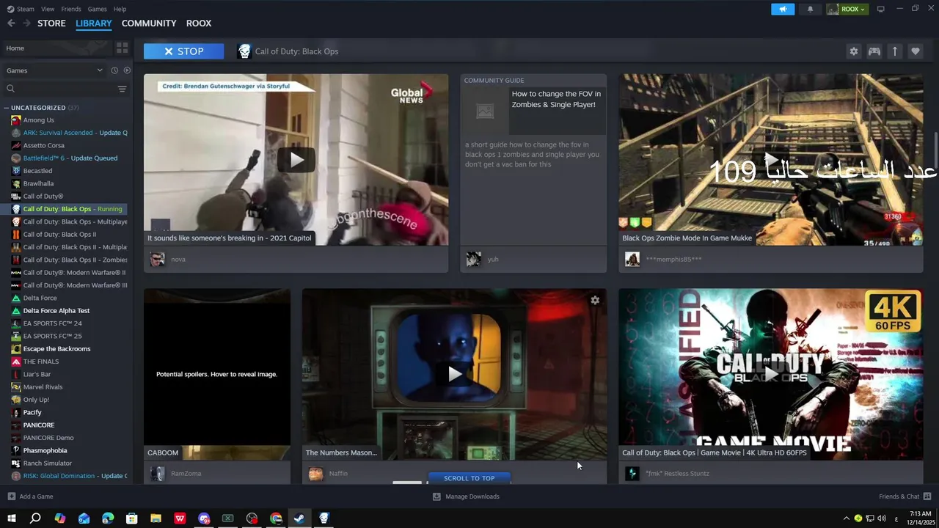Screen dimensions: 939x528
Task: Click Add a Game
Action: 30,496
